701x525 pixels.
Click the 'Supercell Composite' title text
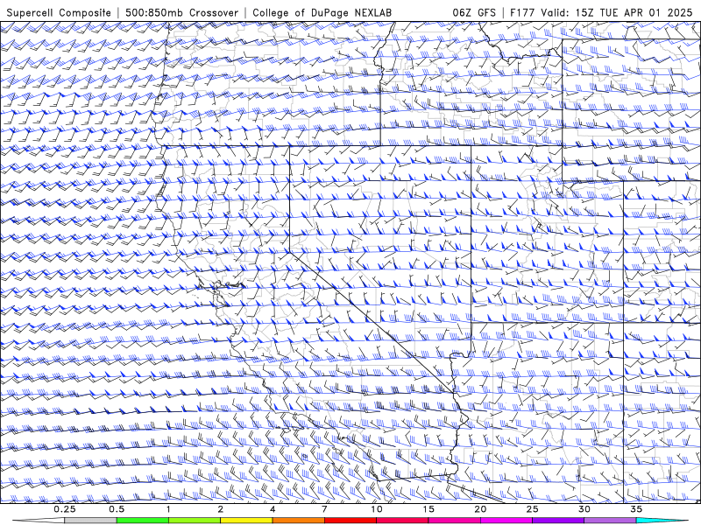[x=59, y=12]
